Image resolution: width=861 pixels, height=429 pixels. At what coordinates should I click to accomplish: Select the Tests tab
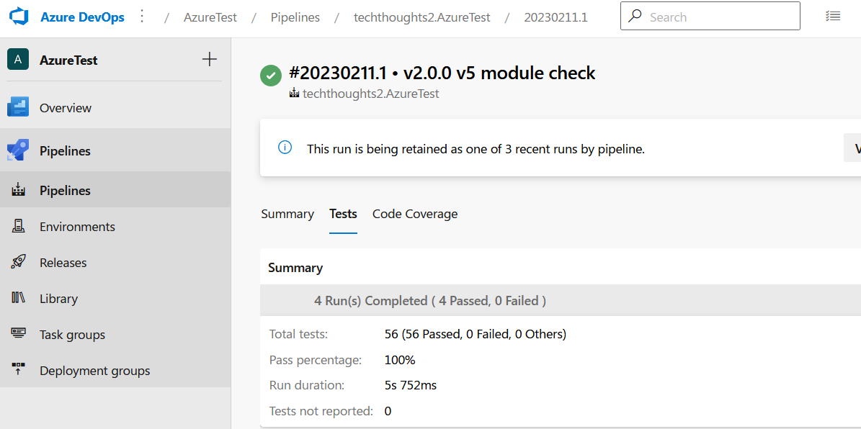[343, 214]
